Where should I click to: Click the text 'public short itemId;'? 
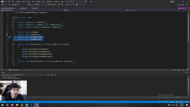click(28, 32)
